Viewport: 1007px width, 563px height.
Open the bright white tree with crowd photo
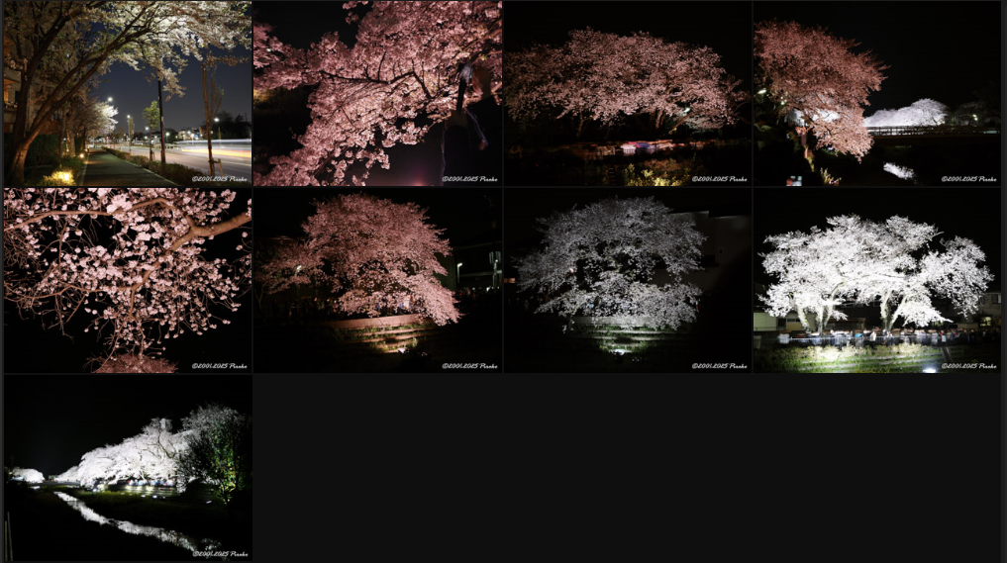(876, 280)
